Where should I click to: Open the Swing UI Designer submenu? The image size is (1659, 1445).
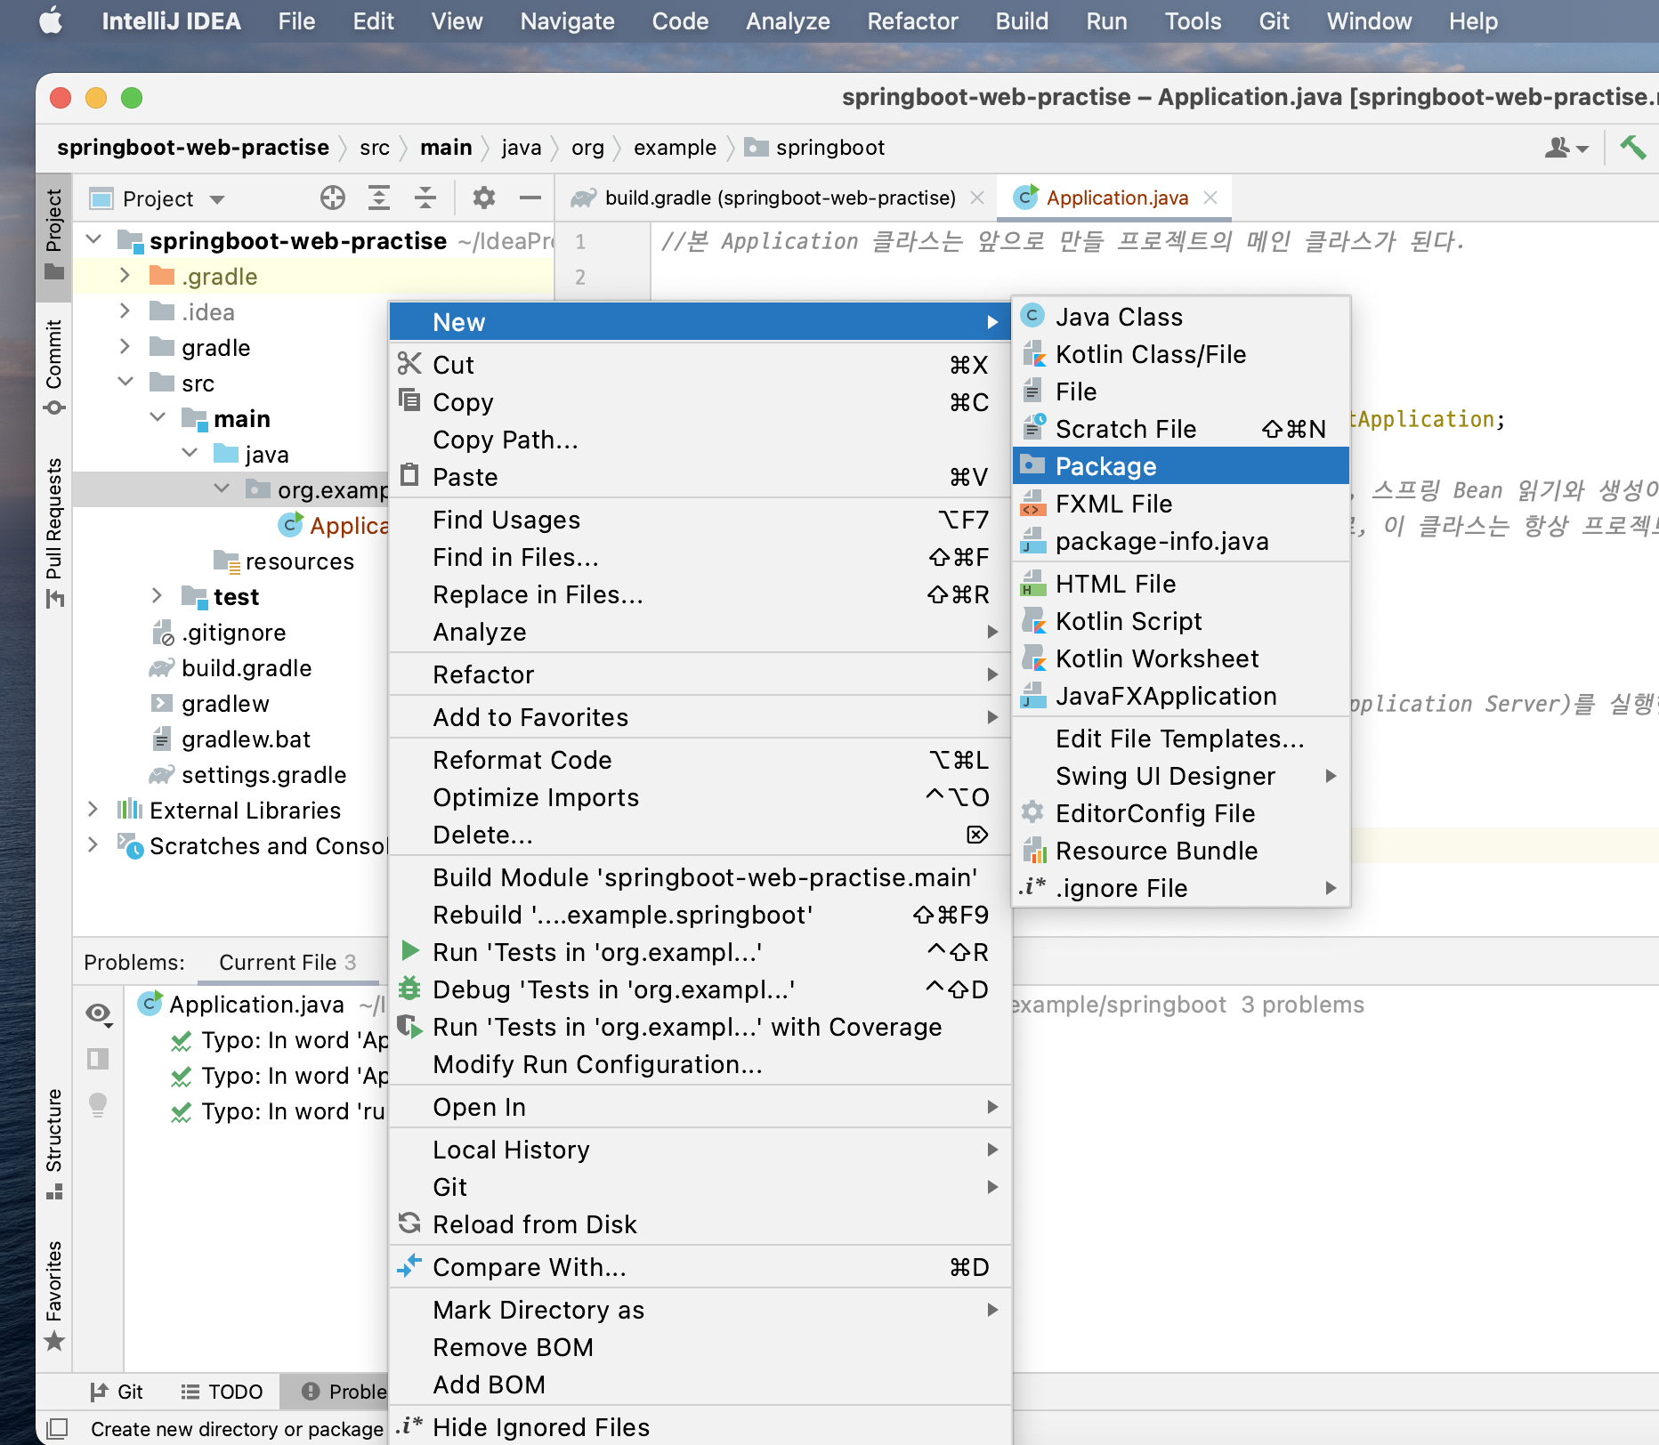(1181, 776)
